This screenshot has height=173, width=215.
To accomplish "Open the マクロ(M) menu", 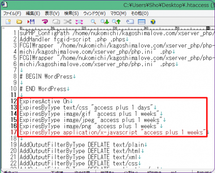I will point(118,13).
